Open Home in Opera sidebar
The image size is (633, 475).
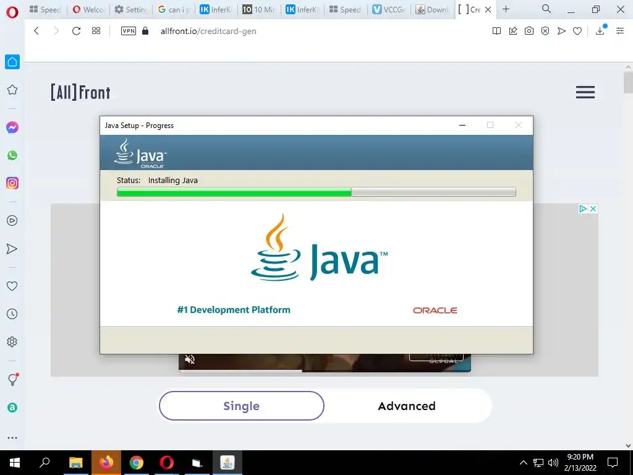pos(12,62)
